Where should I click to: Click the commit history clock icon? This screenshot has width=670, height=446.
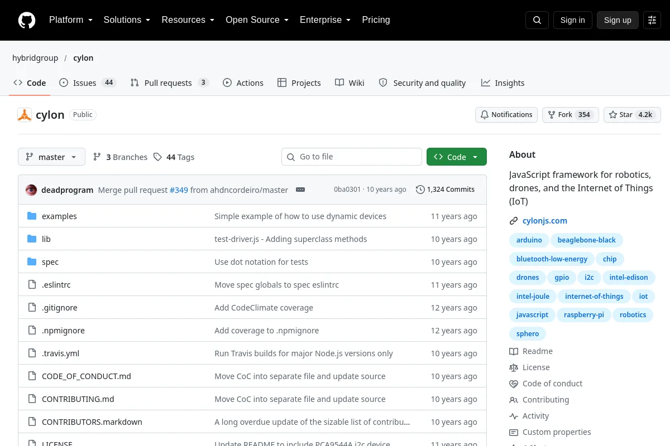point(420,190)
